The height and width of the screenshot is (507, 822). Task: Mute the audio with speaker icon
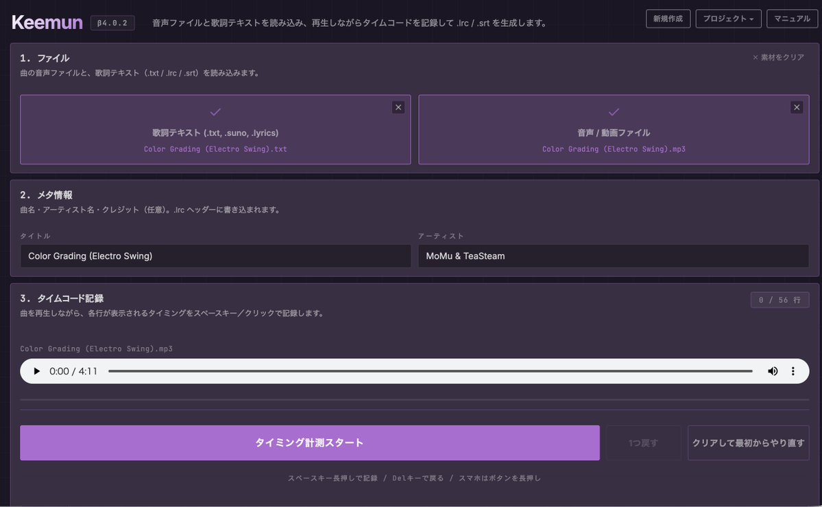coord(773,371)
